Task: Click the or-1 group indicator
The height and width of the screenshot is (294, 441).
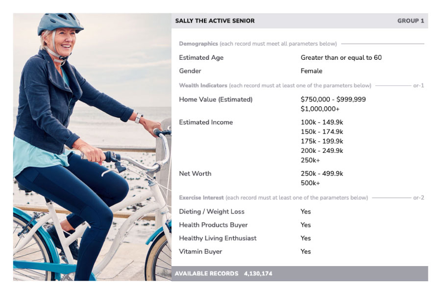Action: click(x=418, y=86)
